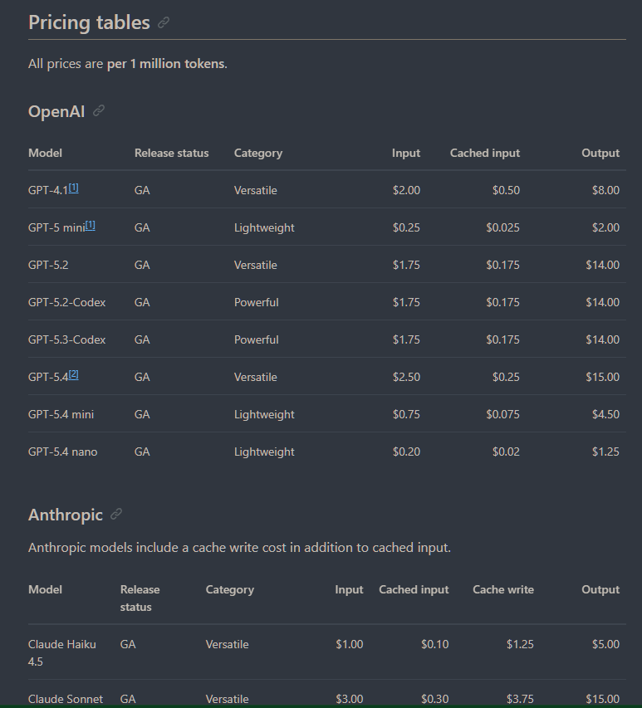Click Model header in OpenAI table
Viewport: 642px width, 708px height.
[45, 153]
